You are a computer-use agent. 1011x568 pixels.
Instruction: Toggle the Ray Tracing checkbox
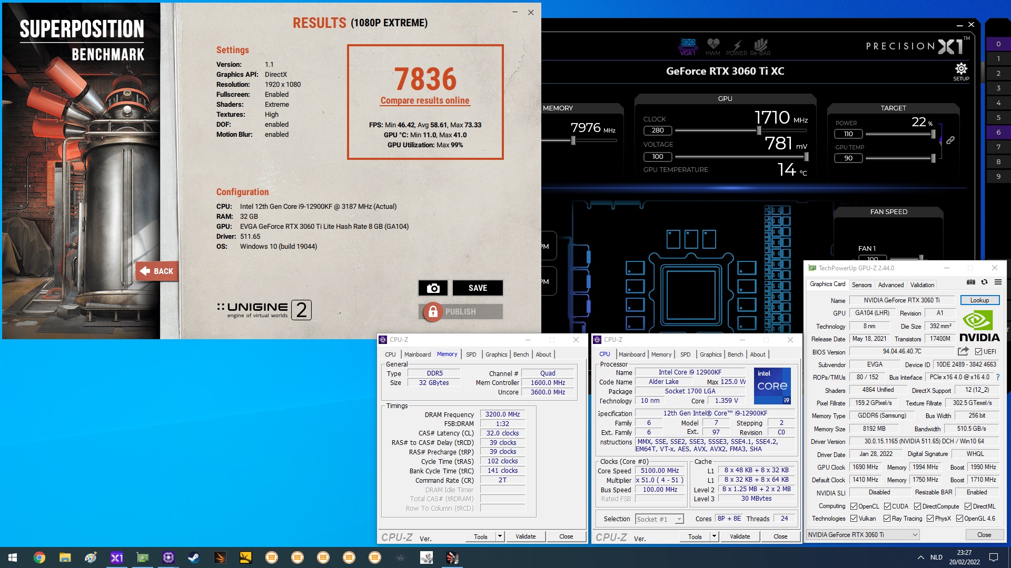click(x=887, y=519)
